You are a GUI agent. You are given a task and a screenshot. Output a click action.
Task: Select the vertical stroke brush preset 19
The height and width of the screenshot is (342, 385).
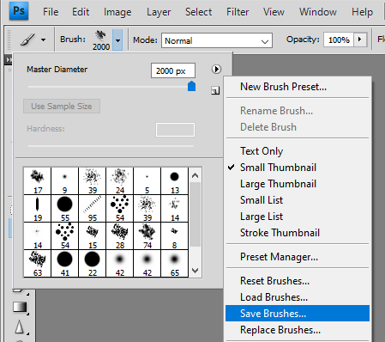(38, 209)
